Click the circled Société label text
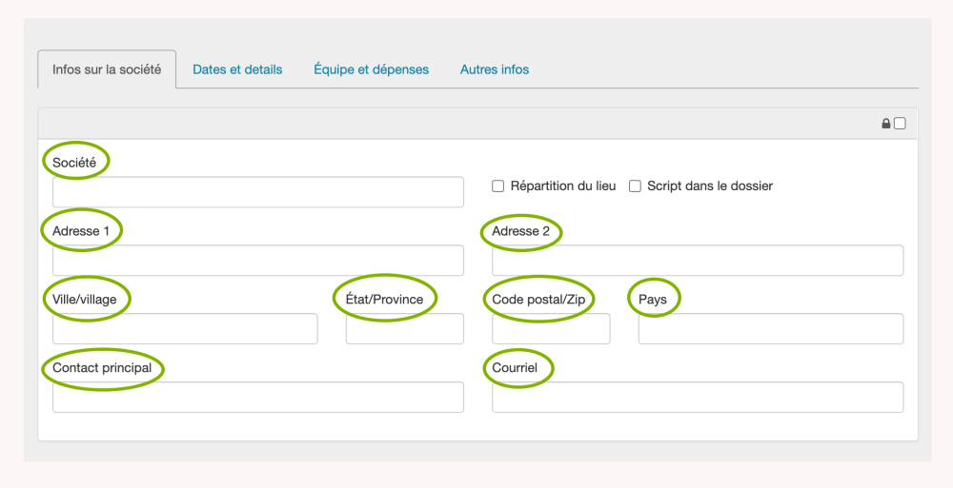This screenshot has width=953, height=488. [74, 163]
